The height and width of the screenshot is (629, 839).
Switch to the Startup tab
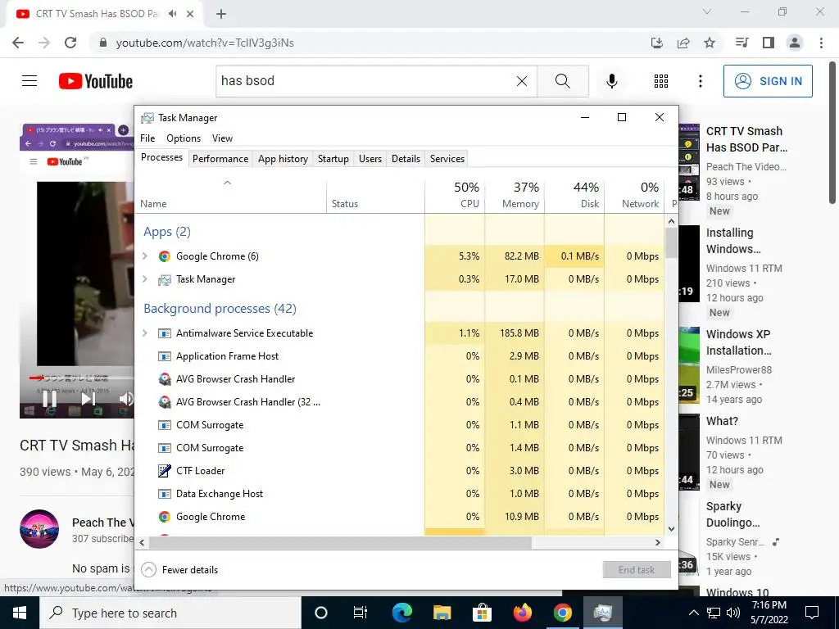333,159
